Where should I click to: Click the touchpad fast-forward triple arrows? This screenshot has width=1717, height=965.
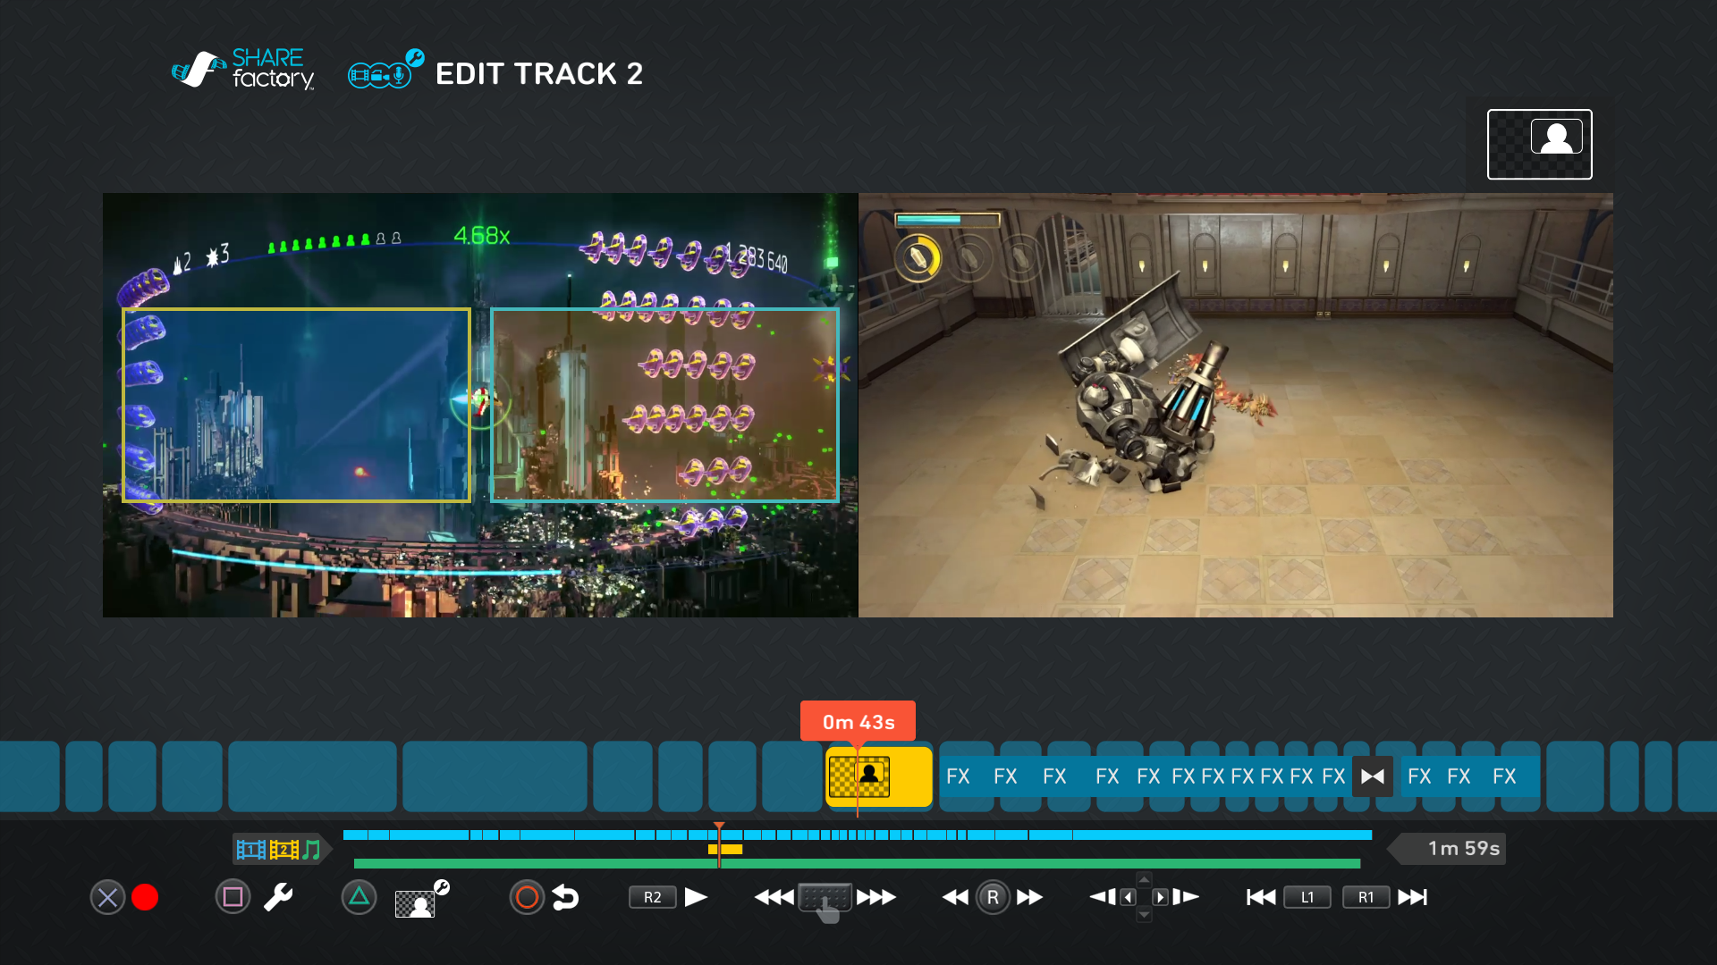point(876,897)
